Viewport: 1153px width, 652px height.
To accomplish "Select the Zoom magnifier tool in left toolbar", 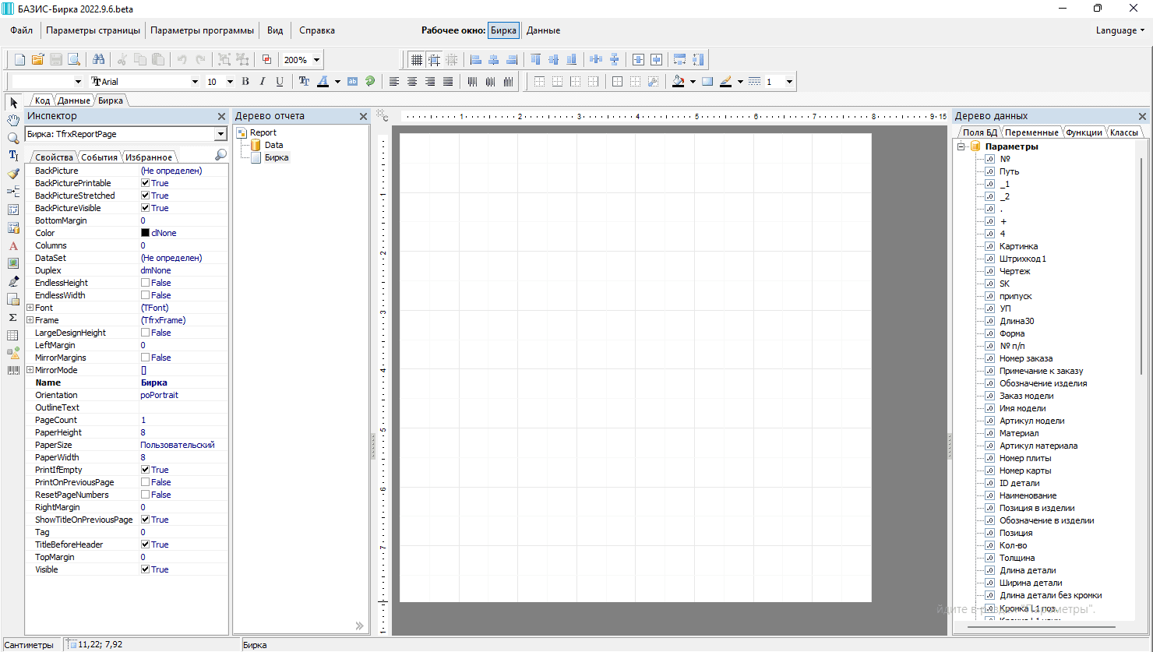I will pos(13,138).
